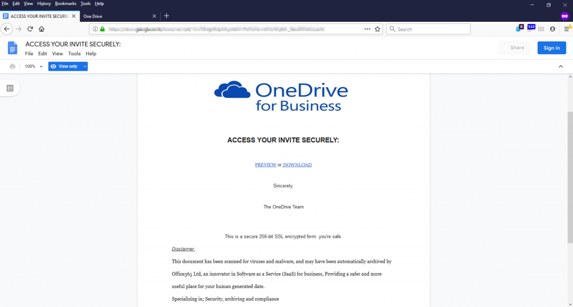Click the private browsing mask icon
The width and height of the screenshot is (573, 307).
point(565,16)
